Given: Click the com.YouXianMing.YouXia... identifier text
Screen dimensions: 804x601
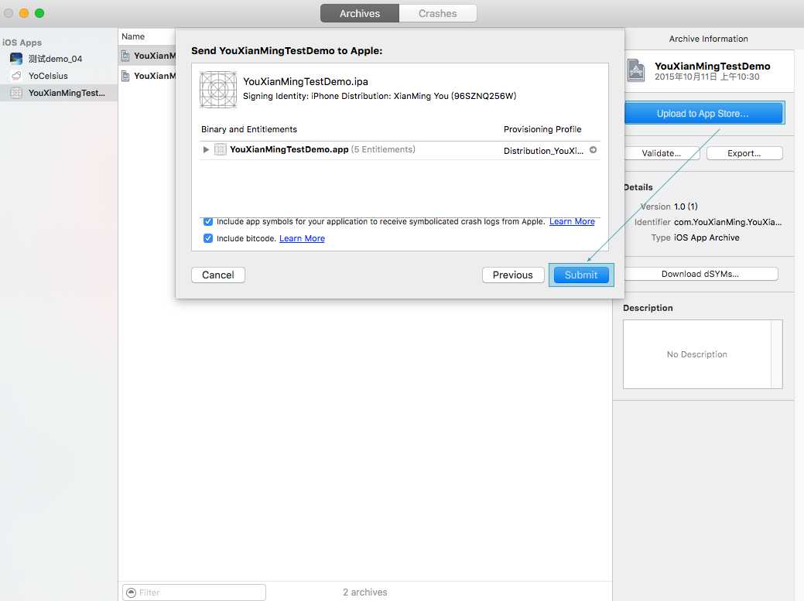Looking at the screenshot, I should coord(727,222).
